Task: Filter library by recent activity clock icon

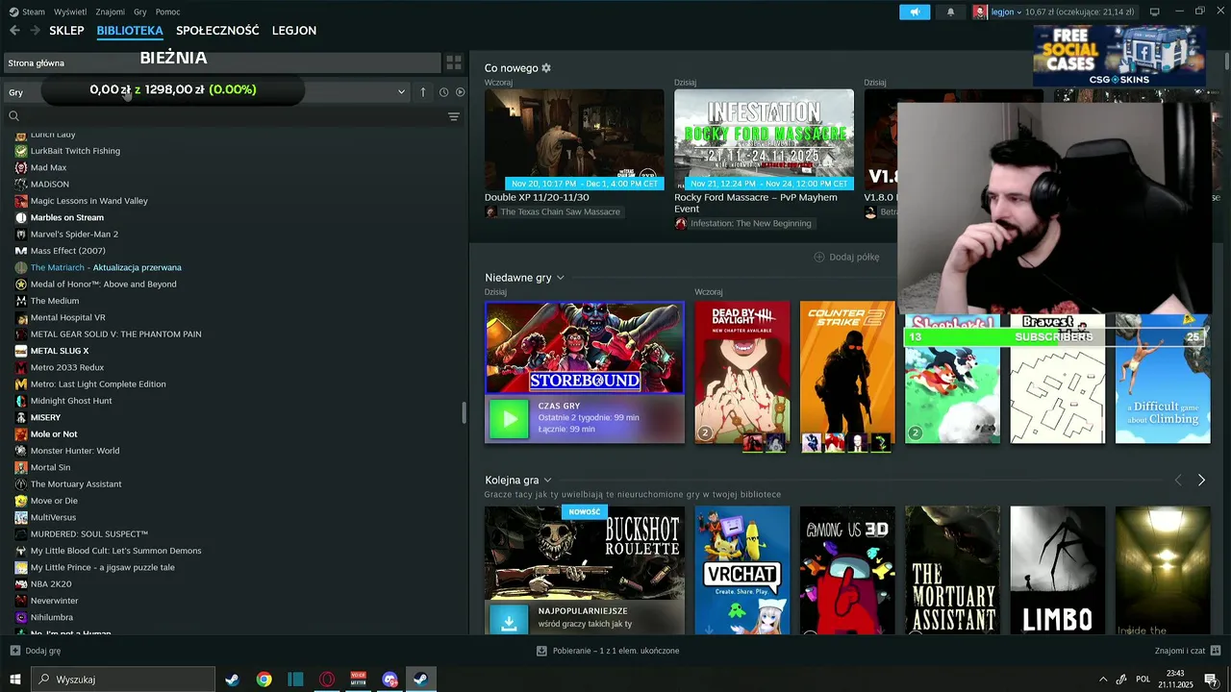Action: tap(443, 92)
